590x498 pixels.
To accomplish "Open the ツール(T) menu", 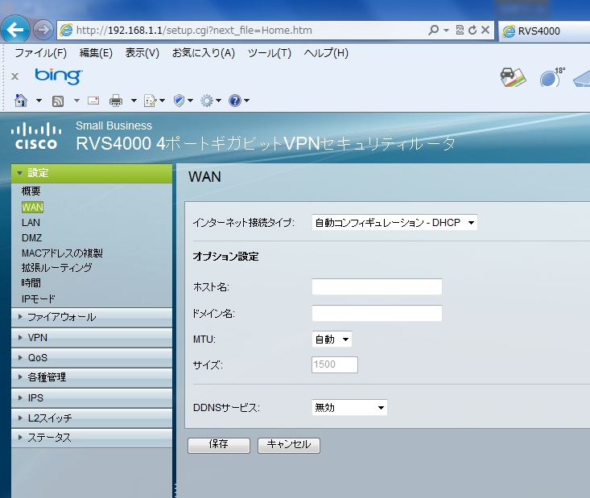I will pos(270,53).
